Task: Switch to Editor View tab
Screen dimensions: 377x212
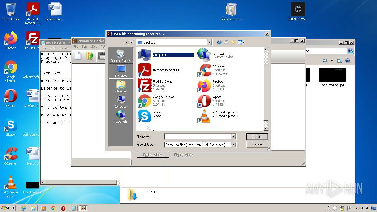Action: click(153, 155)
